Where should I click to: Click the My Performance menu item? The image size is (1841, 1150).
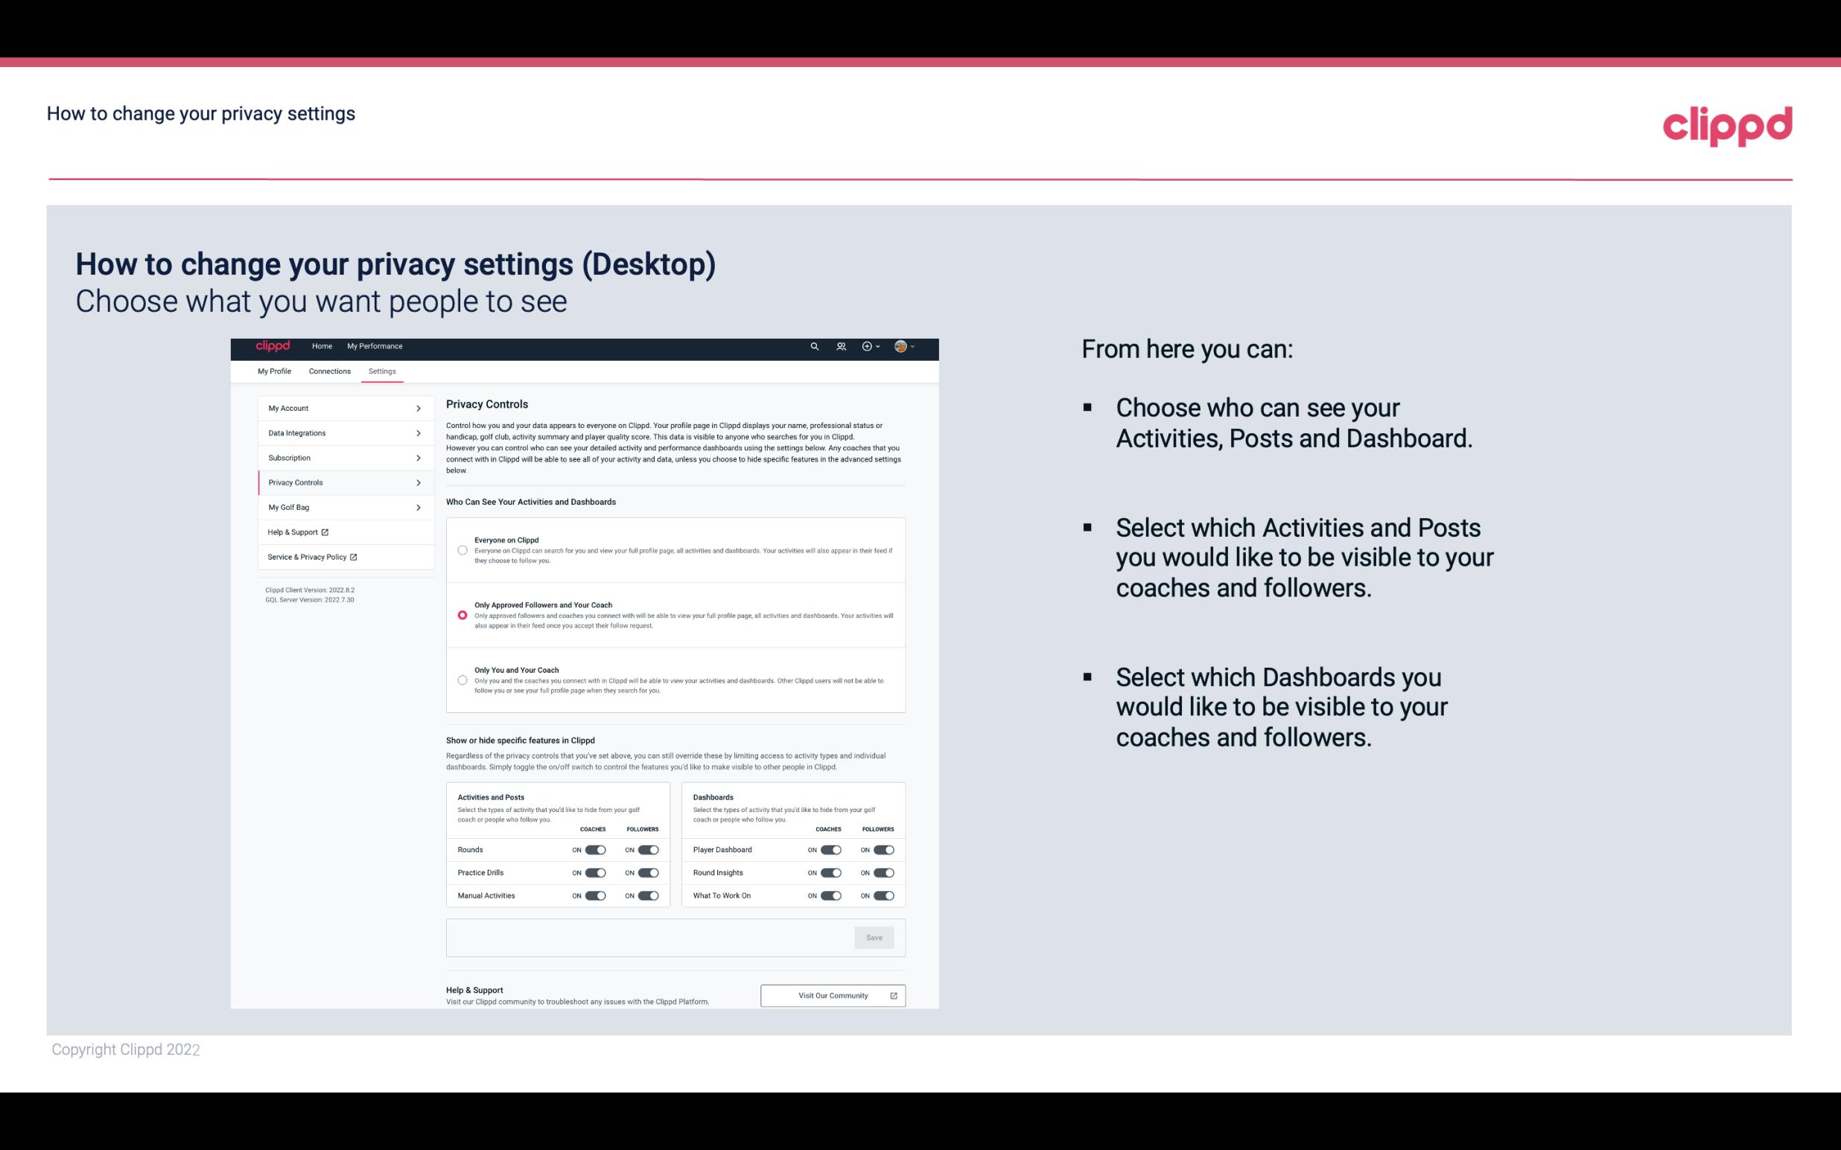point(374,346)
